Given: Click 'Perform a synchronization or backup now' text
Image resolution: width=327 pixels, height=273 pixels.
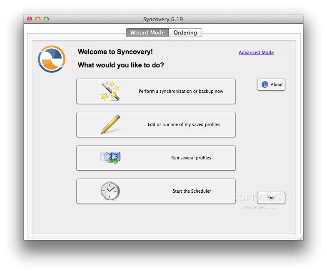Looking at the screenshot, I should (181, 91).
